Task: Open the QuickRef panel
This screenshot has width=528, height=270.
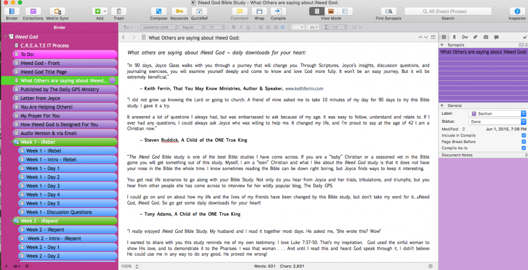Action: tap(199, 11)
